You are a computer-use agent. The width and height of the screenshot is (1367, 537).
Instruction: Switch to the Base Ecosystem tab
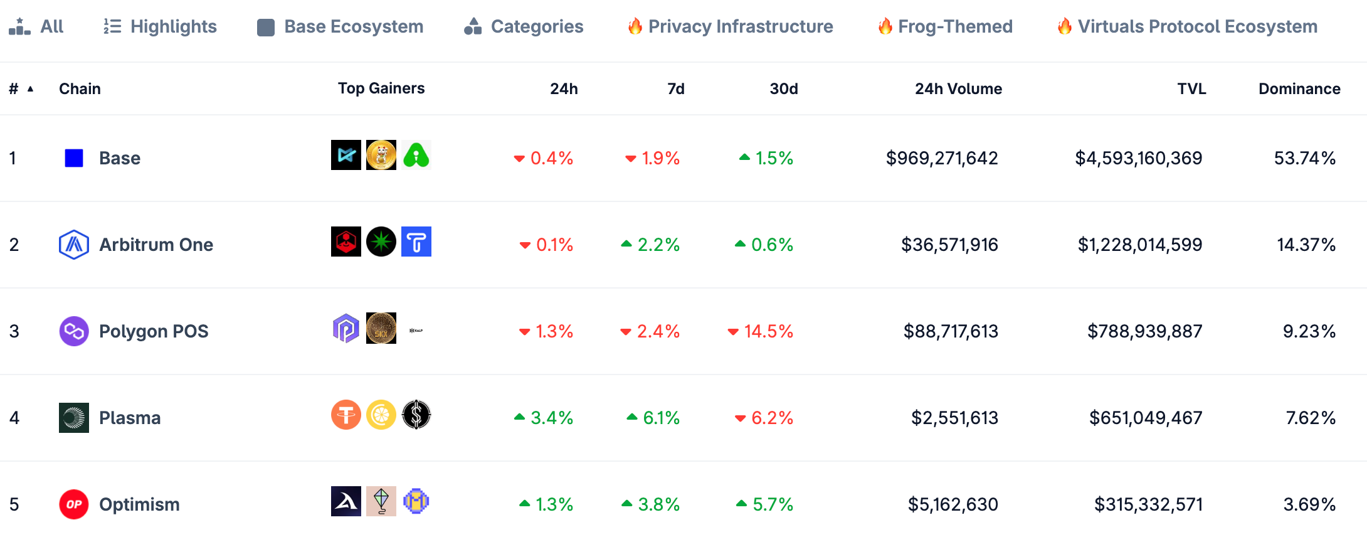coord(340,26)
